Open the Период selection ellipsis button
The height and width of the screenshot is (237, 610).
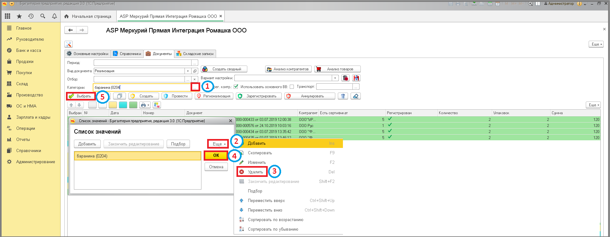194,63
